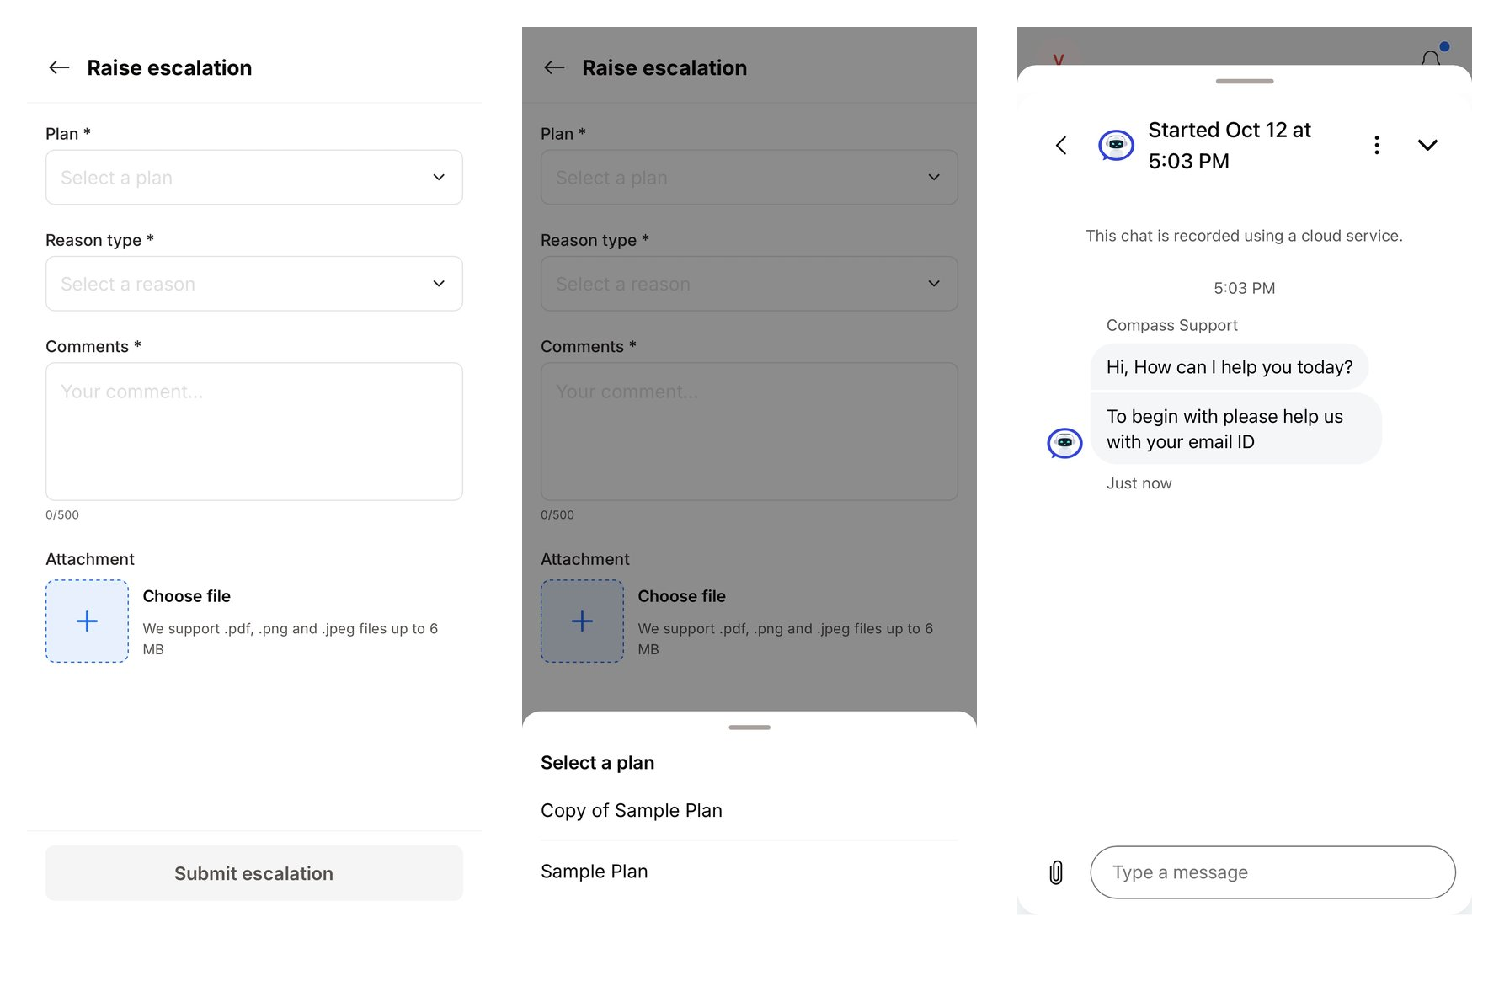
Task: Click the 'Select a plan' sheet heading
Action: 598,763
